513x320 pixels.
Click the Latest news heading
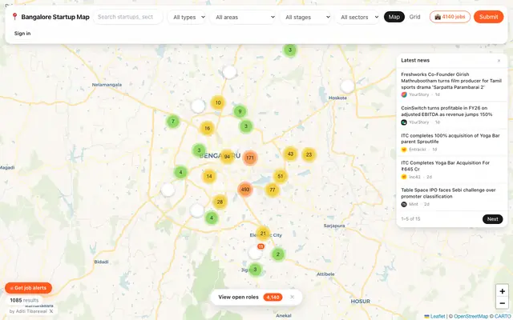(x=415, y=61)
